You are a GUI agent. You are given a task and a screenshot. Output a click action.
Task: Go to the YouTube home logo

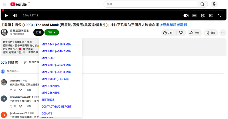pos(19,4)
